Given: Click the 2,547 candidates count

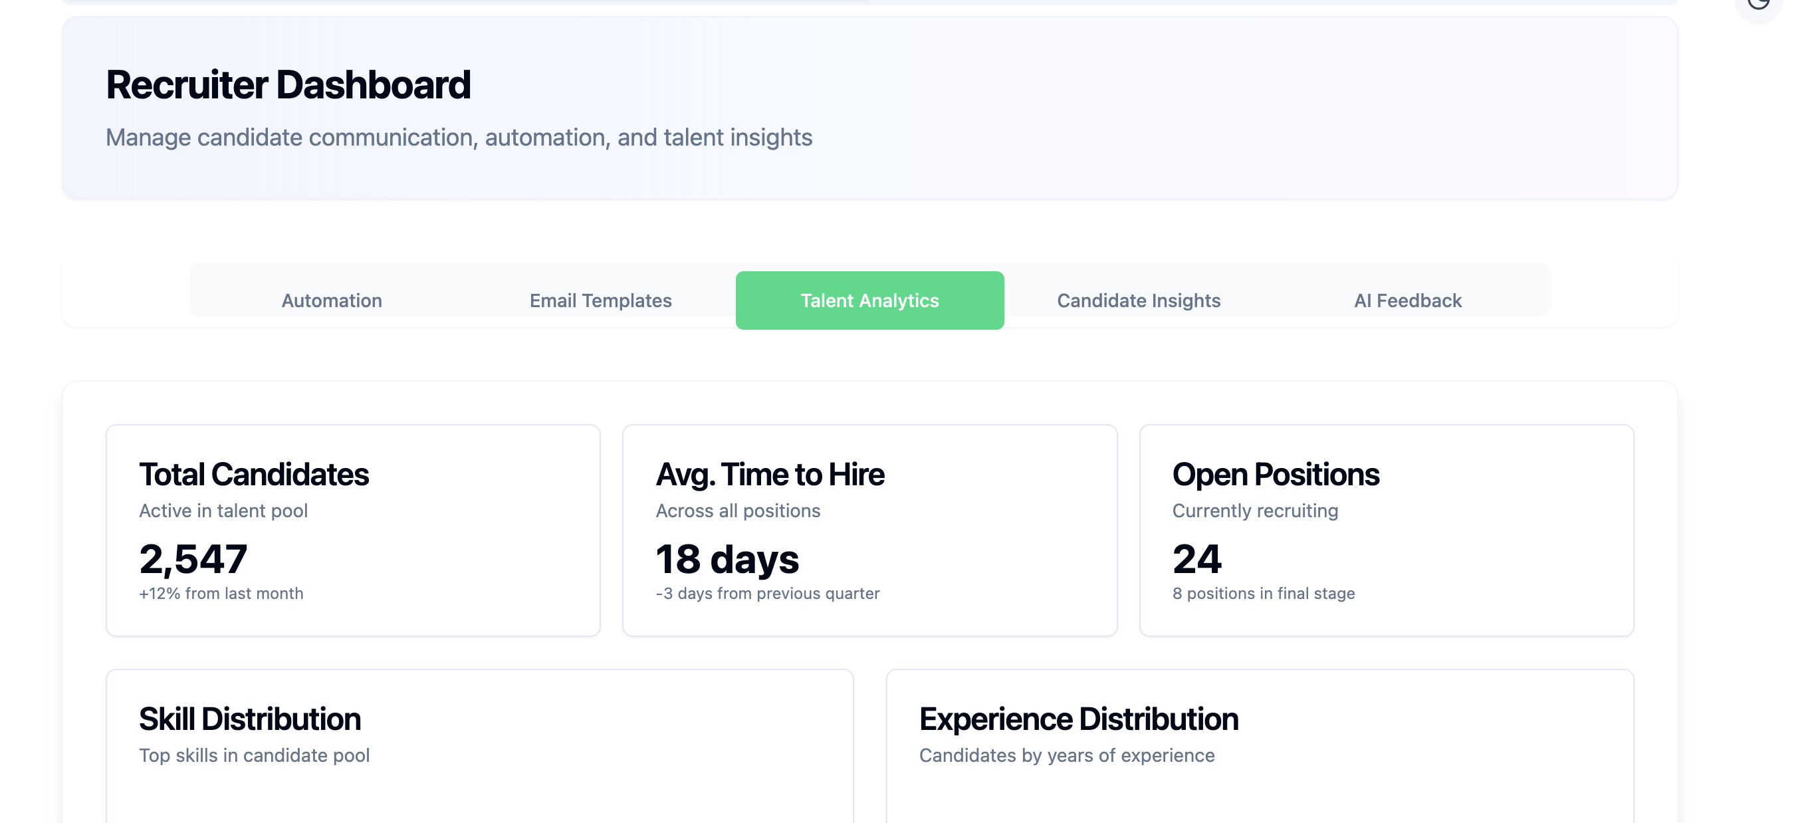Looking at the screenshot, I should (193, 559).
